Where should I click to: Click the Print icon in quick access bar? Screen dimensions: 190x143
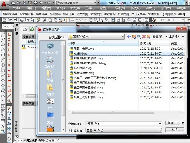[36, 3]
